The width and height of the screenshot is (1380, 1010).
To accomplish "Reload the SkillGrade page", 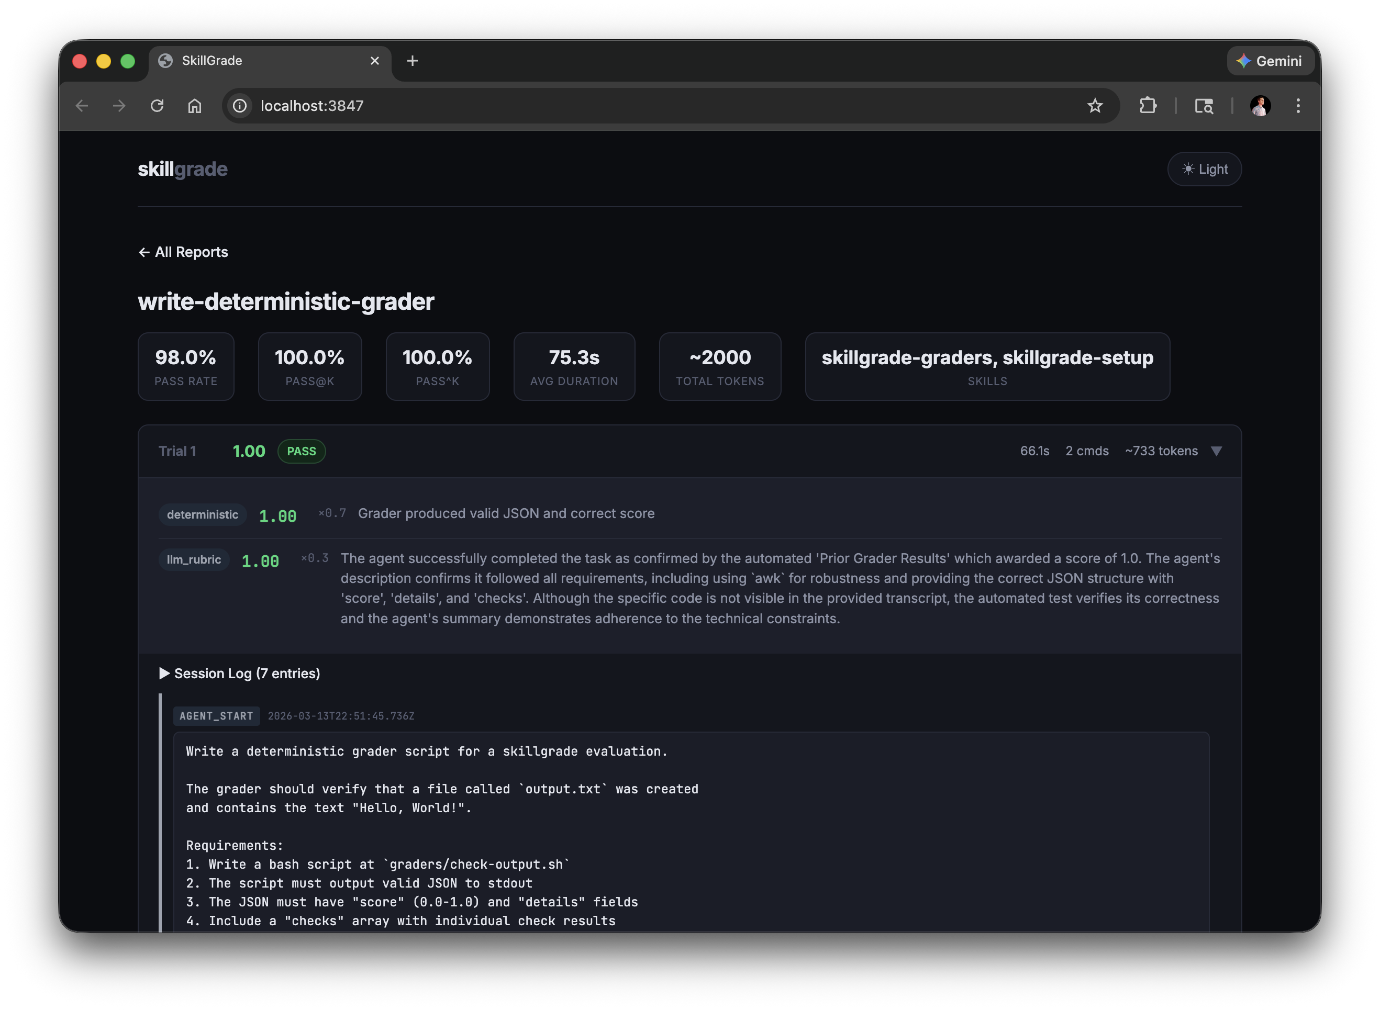I will 157,106.
